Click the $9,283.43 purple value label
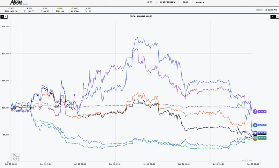 [x=262, y=111]
